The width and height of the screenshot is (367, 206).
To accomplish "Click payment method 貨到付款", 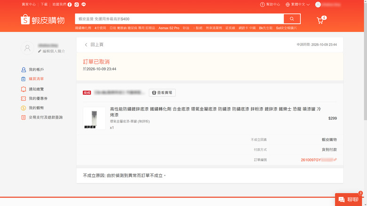I will pyautogui.click(x=329, y=150).
